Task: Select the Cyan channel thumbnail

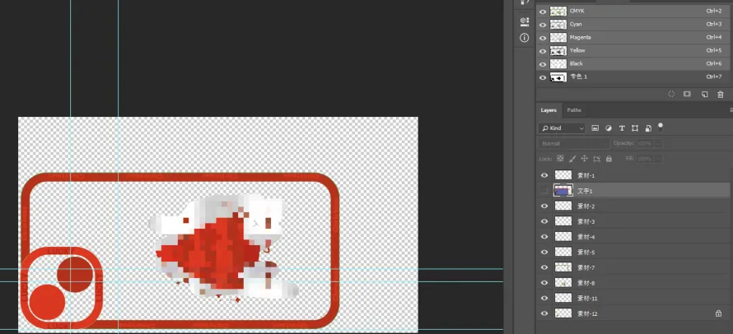Action: pos(558,25)
